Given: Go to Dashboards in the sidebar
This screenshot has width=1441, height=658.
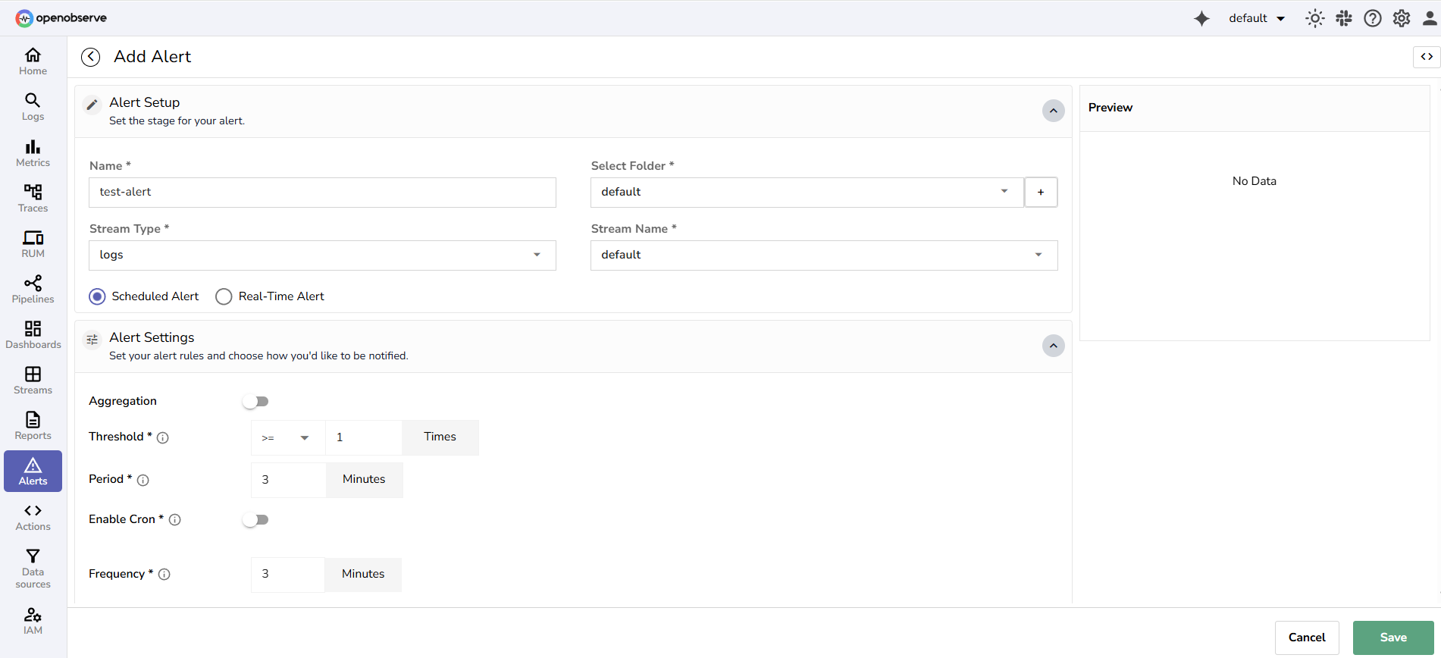Looking at the screenshot, I should [x=33, y=334].
